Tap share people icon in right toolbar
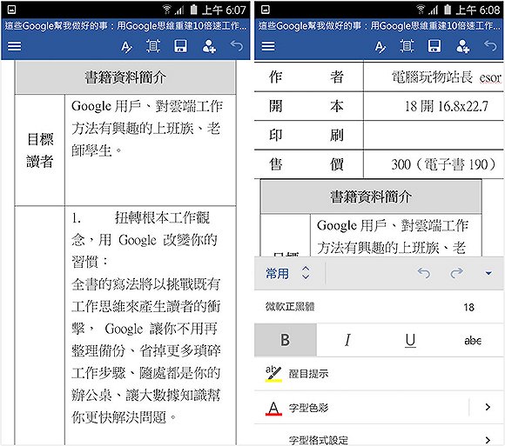 coord(462,46)
